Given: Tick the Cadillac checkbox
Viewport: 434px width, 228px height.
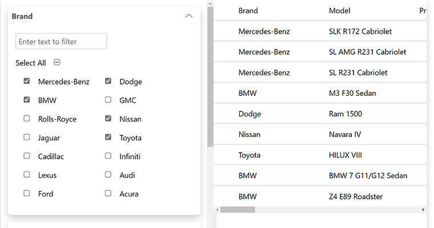Looking at the screenshot, I should [27, 155].
